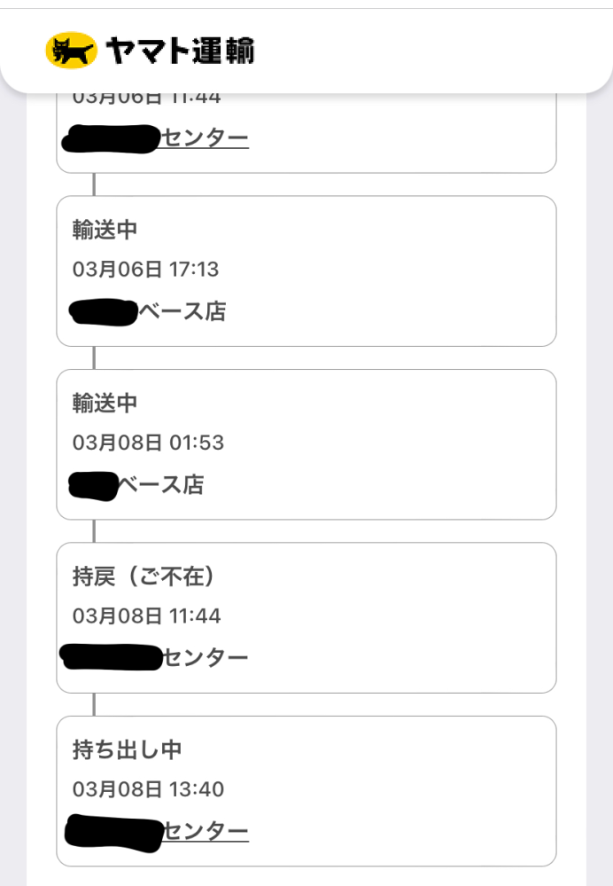
Task: Click センター text in the 持戻 entry
Action: pyautogui.click(x=206, y=658)
